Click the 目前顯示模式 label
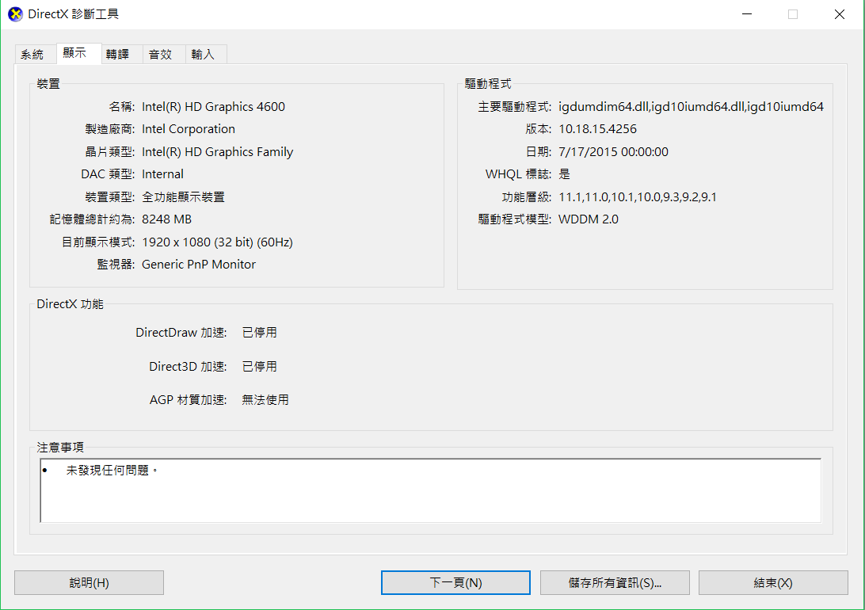Image resolution: width=865 pixels, height=610 pixels. coord(98,242)
